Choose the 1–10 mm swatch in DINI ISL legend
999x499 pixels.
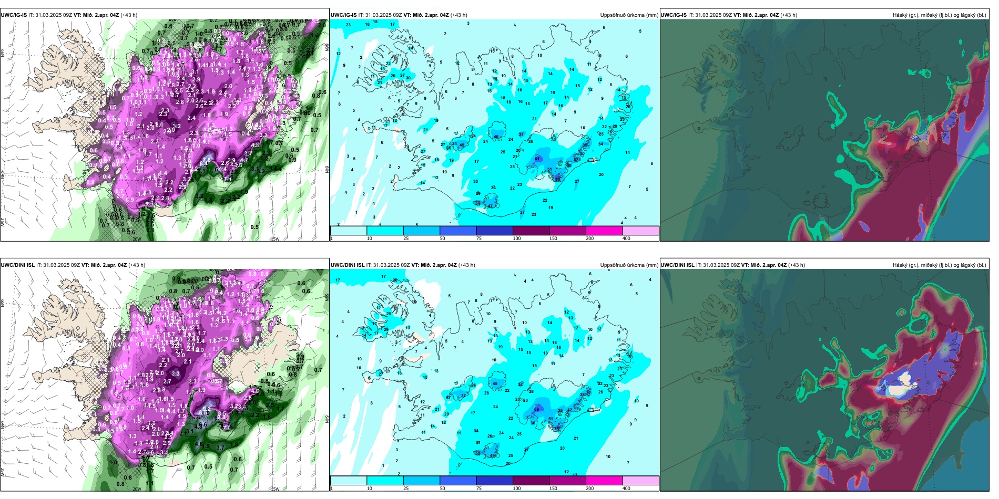click(x=349, y=481)
